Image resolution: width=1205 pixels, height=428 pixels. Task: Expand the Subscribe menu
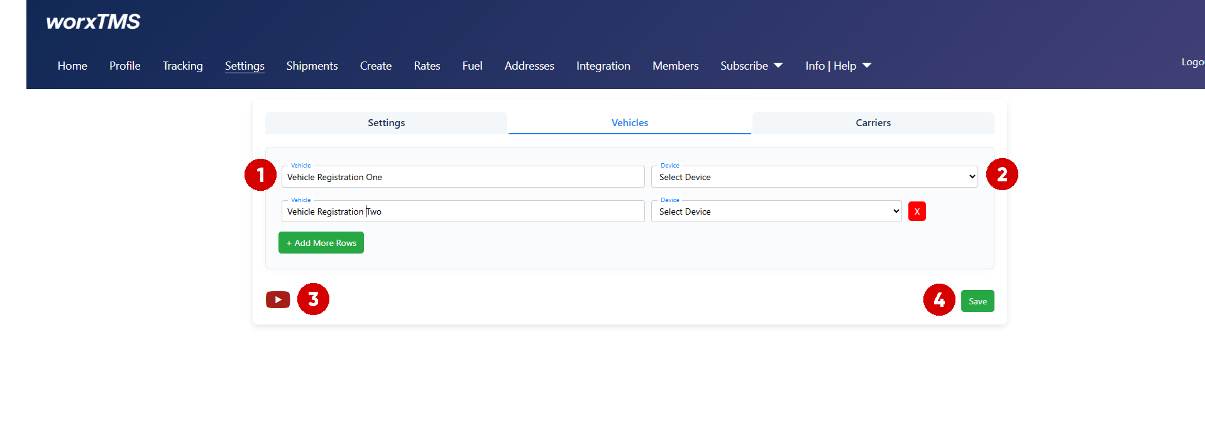coord(751,66)
